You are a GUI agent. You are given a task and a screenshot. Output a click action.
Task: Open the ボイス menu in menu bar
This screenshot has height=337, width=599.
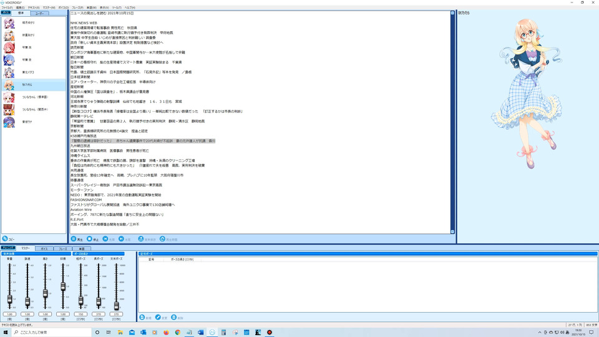point(64,7)
